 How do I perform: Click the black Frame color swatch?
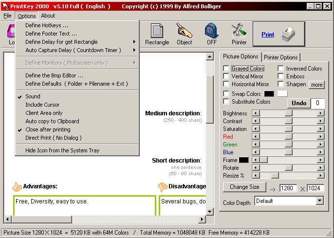[x=243, y=160]
